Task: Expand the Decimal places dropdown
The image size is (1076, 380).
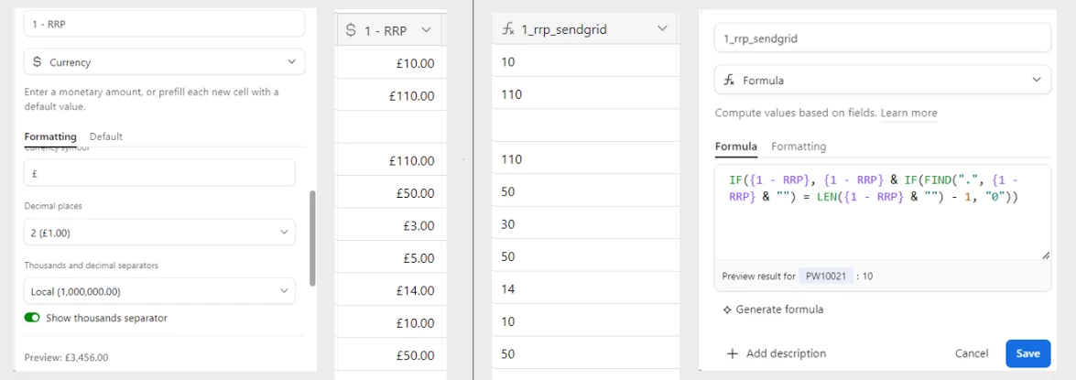Action: coord(160,233)
